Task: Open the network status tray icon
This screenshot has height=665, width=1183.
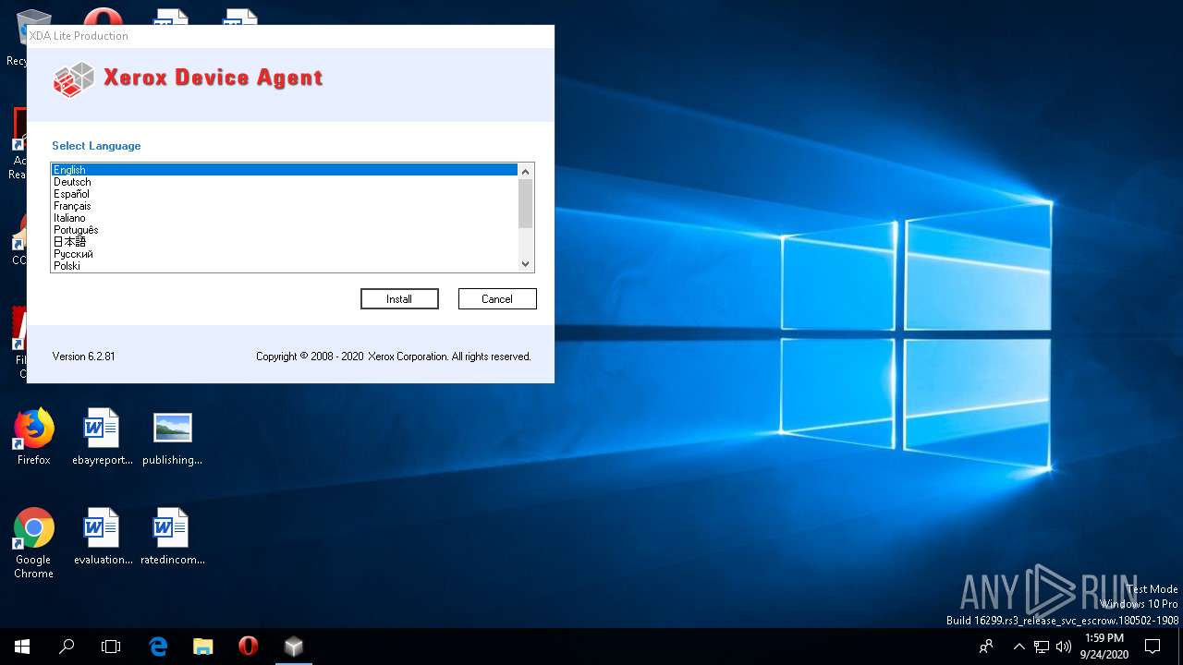Action: point(1042,647)
